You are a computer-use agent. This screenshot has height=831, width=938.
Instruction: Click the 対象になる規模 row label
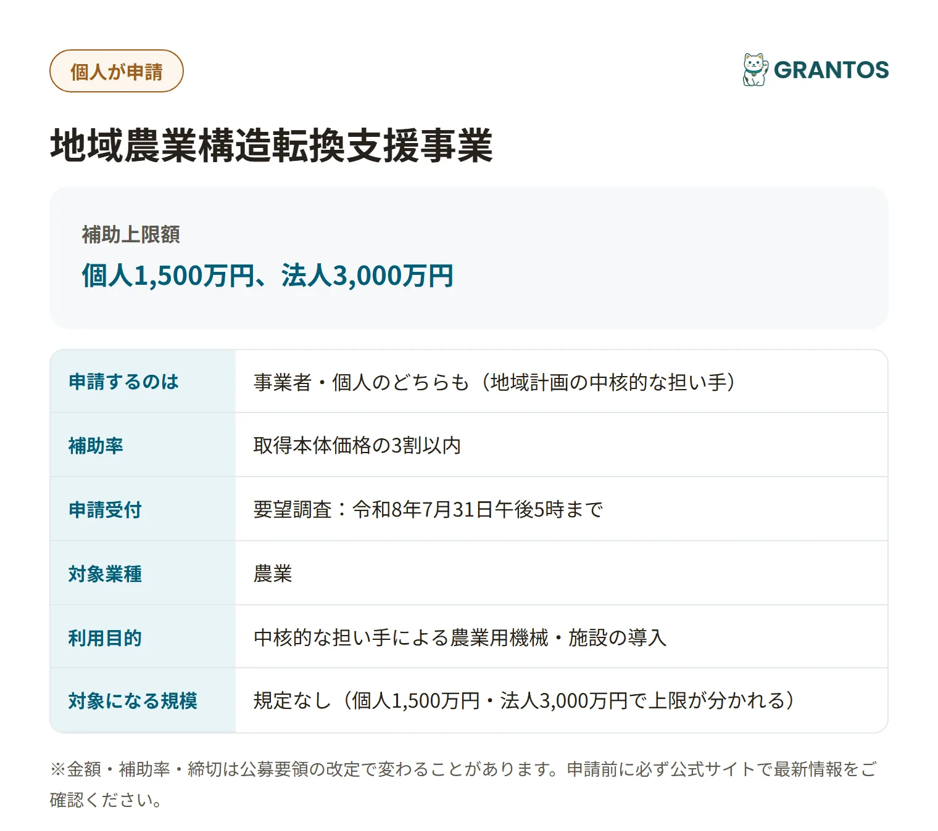133,701
